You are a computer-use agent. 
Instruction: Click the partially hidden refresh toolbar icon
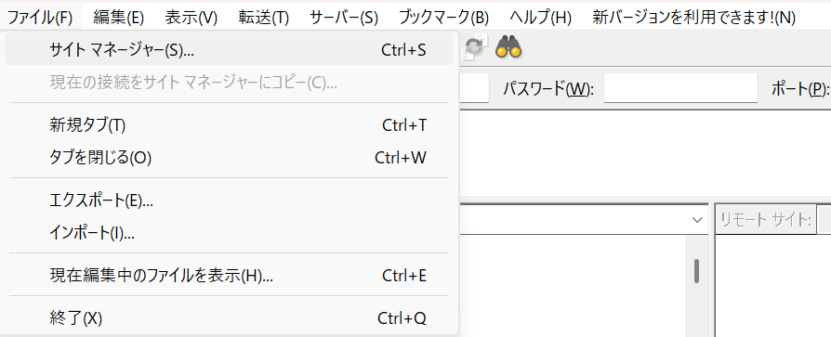point(473,46)
